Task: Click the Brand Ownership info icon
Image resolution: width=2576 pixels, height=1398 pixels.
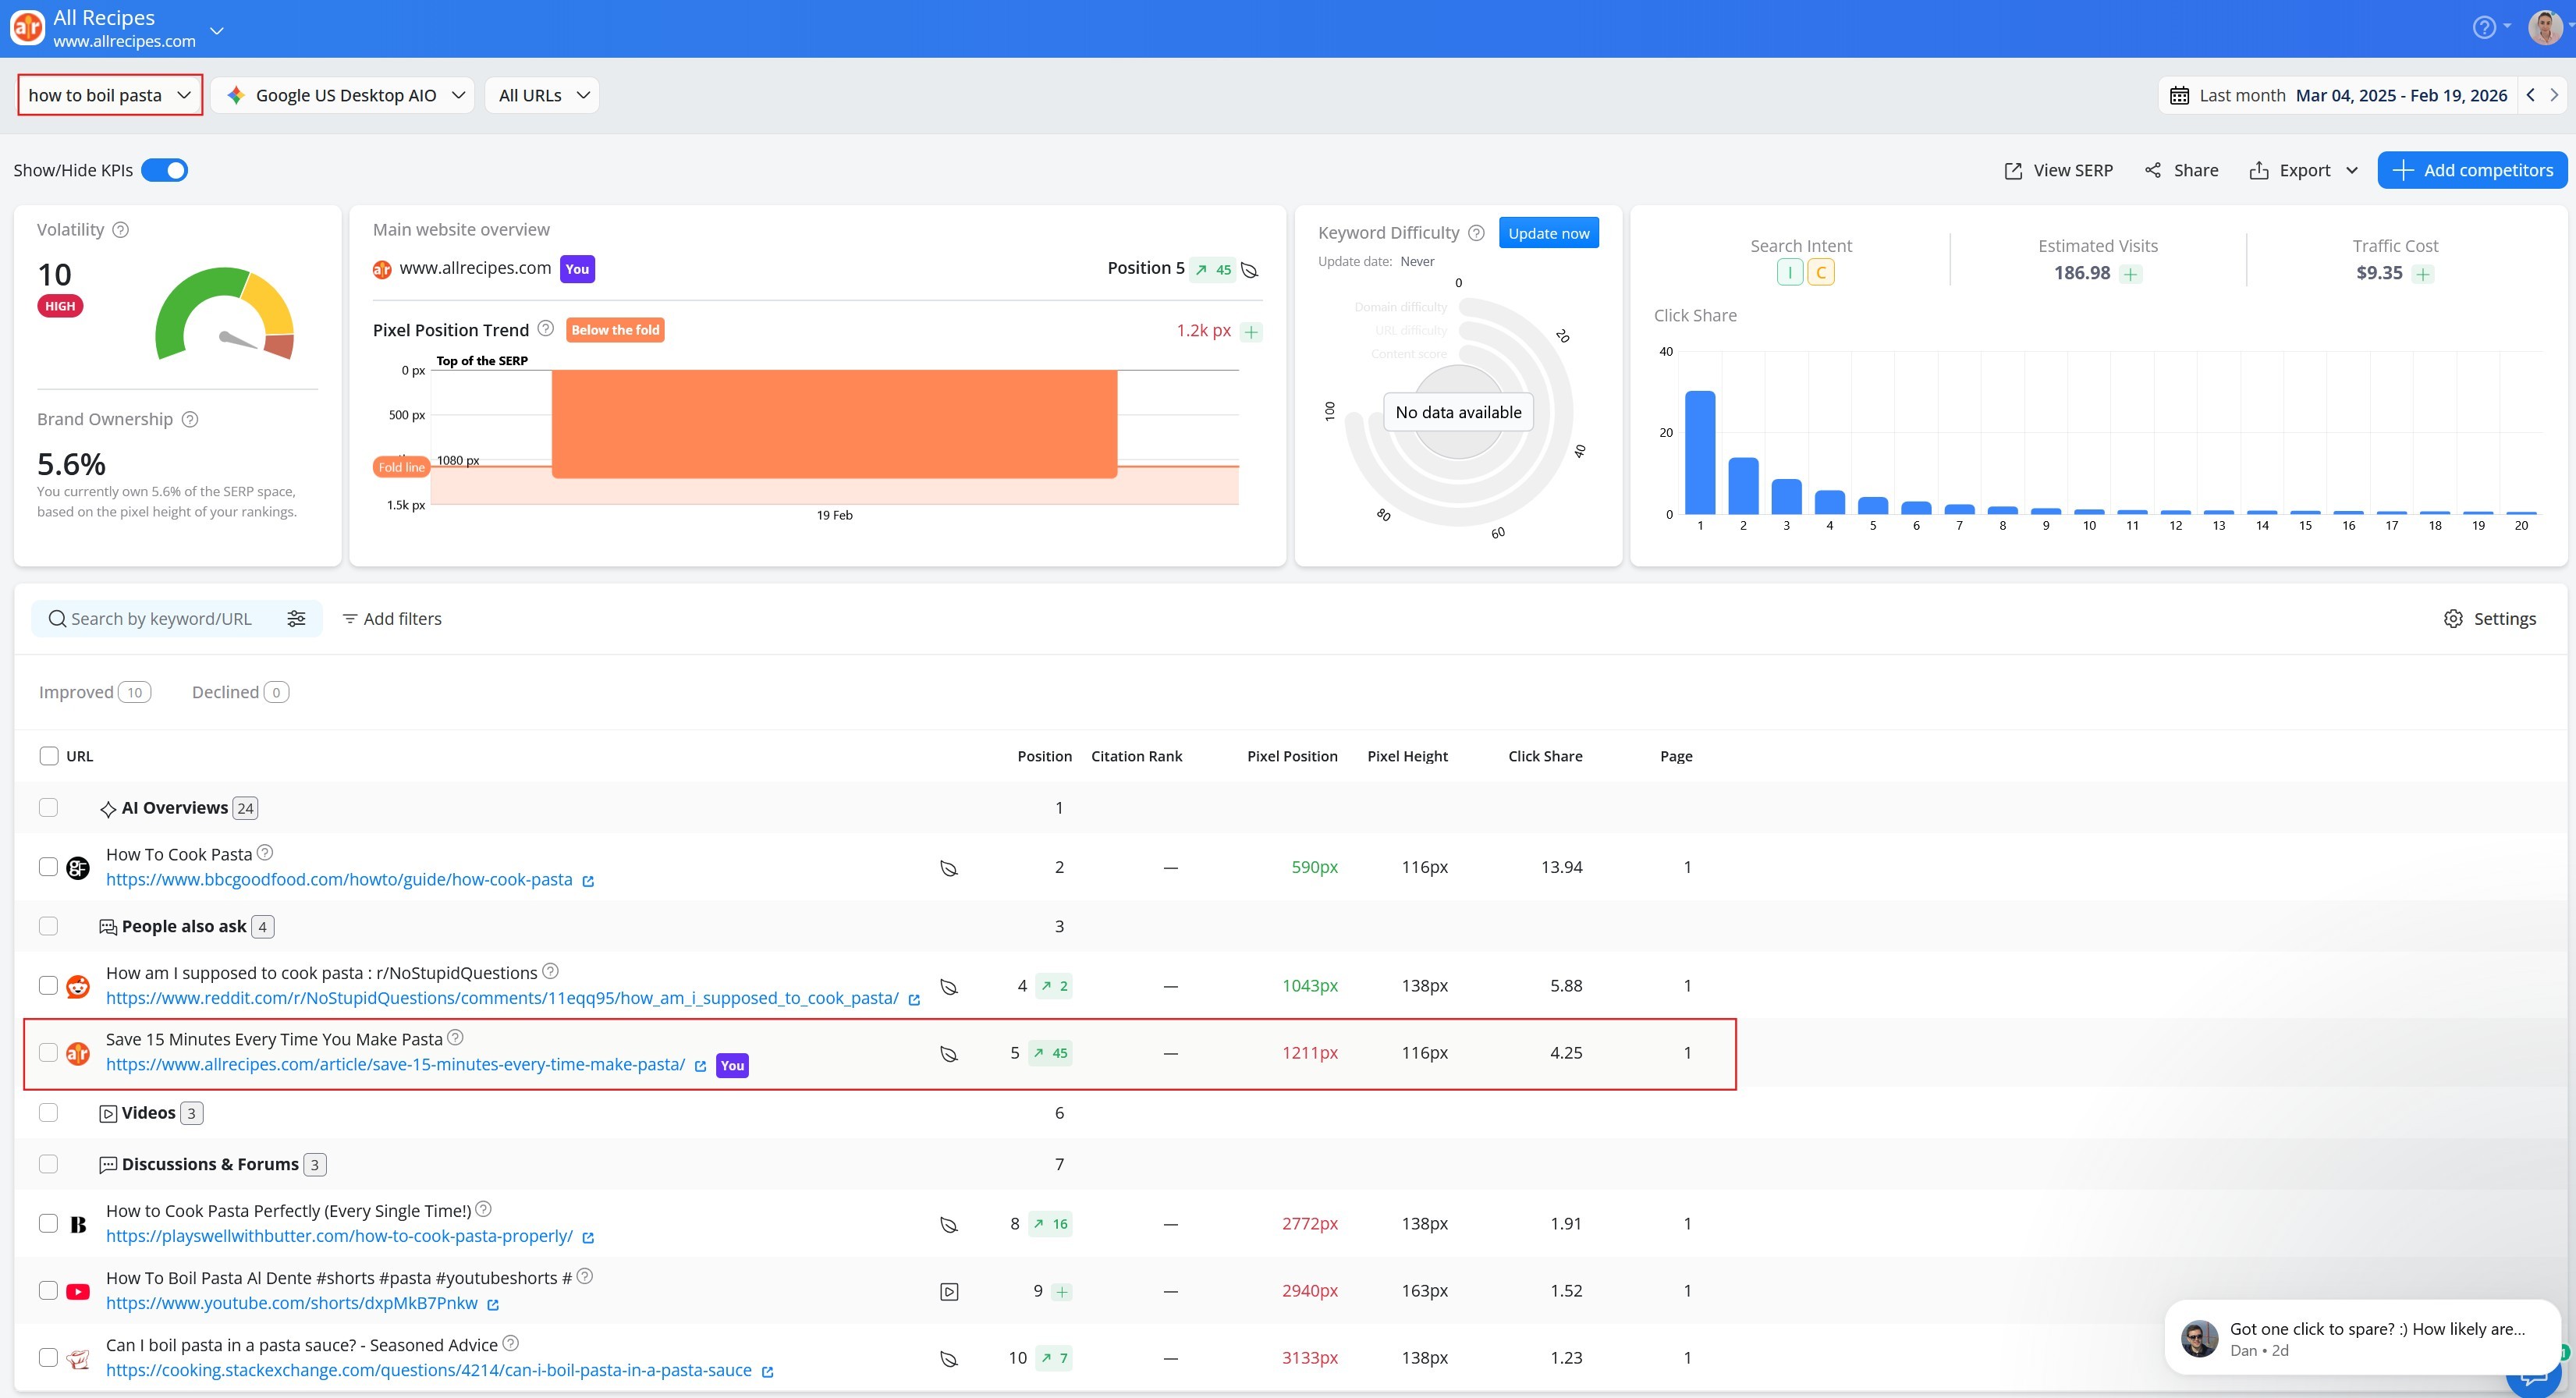Action: point(190,419)
